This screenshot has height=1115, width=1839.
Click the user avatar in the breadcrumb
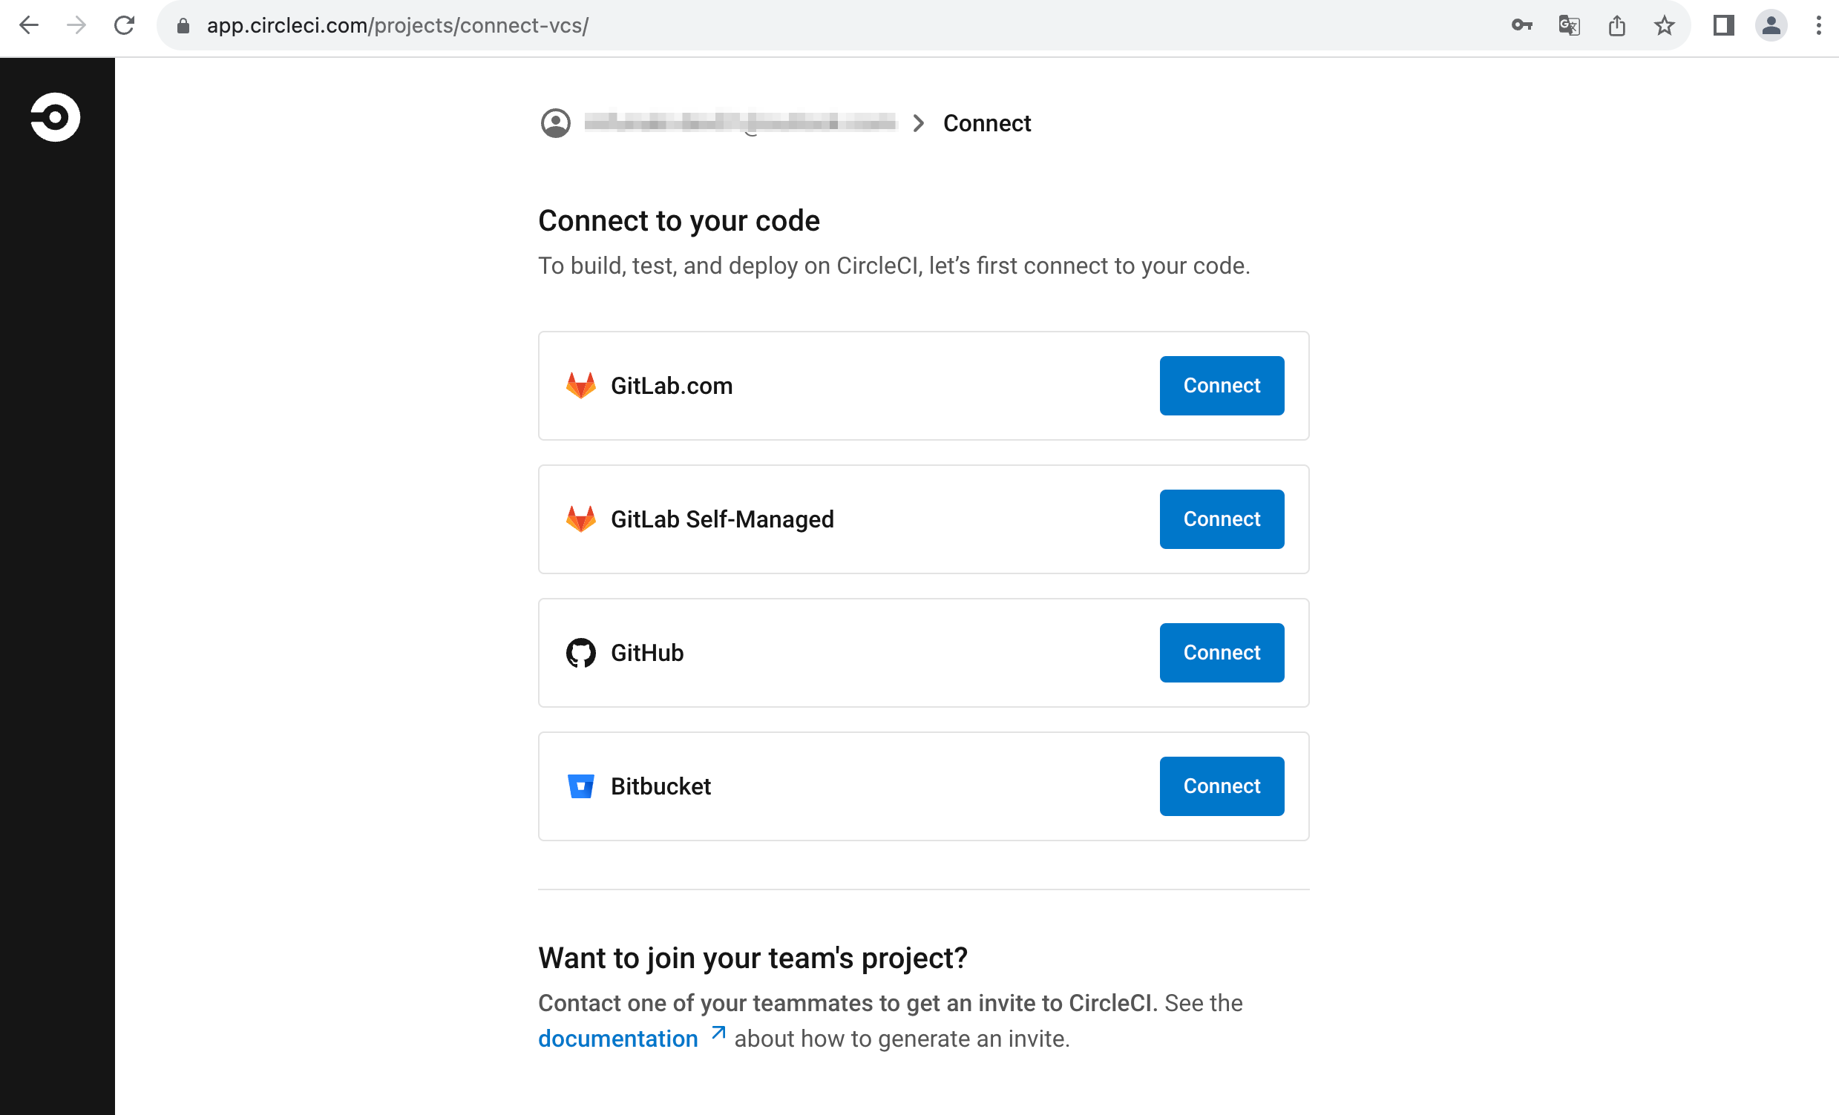pos(555,123)
